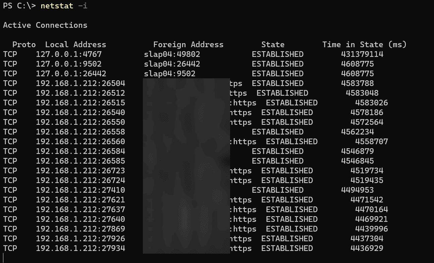Click the "Foreign Address" column header

(188, 45)
